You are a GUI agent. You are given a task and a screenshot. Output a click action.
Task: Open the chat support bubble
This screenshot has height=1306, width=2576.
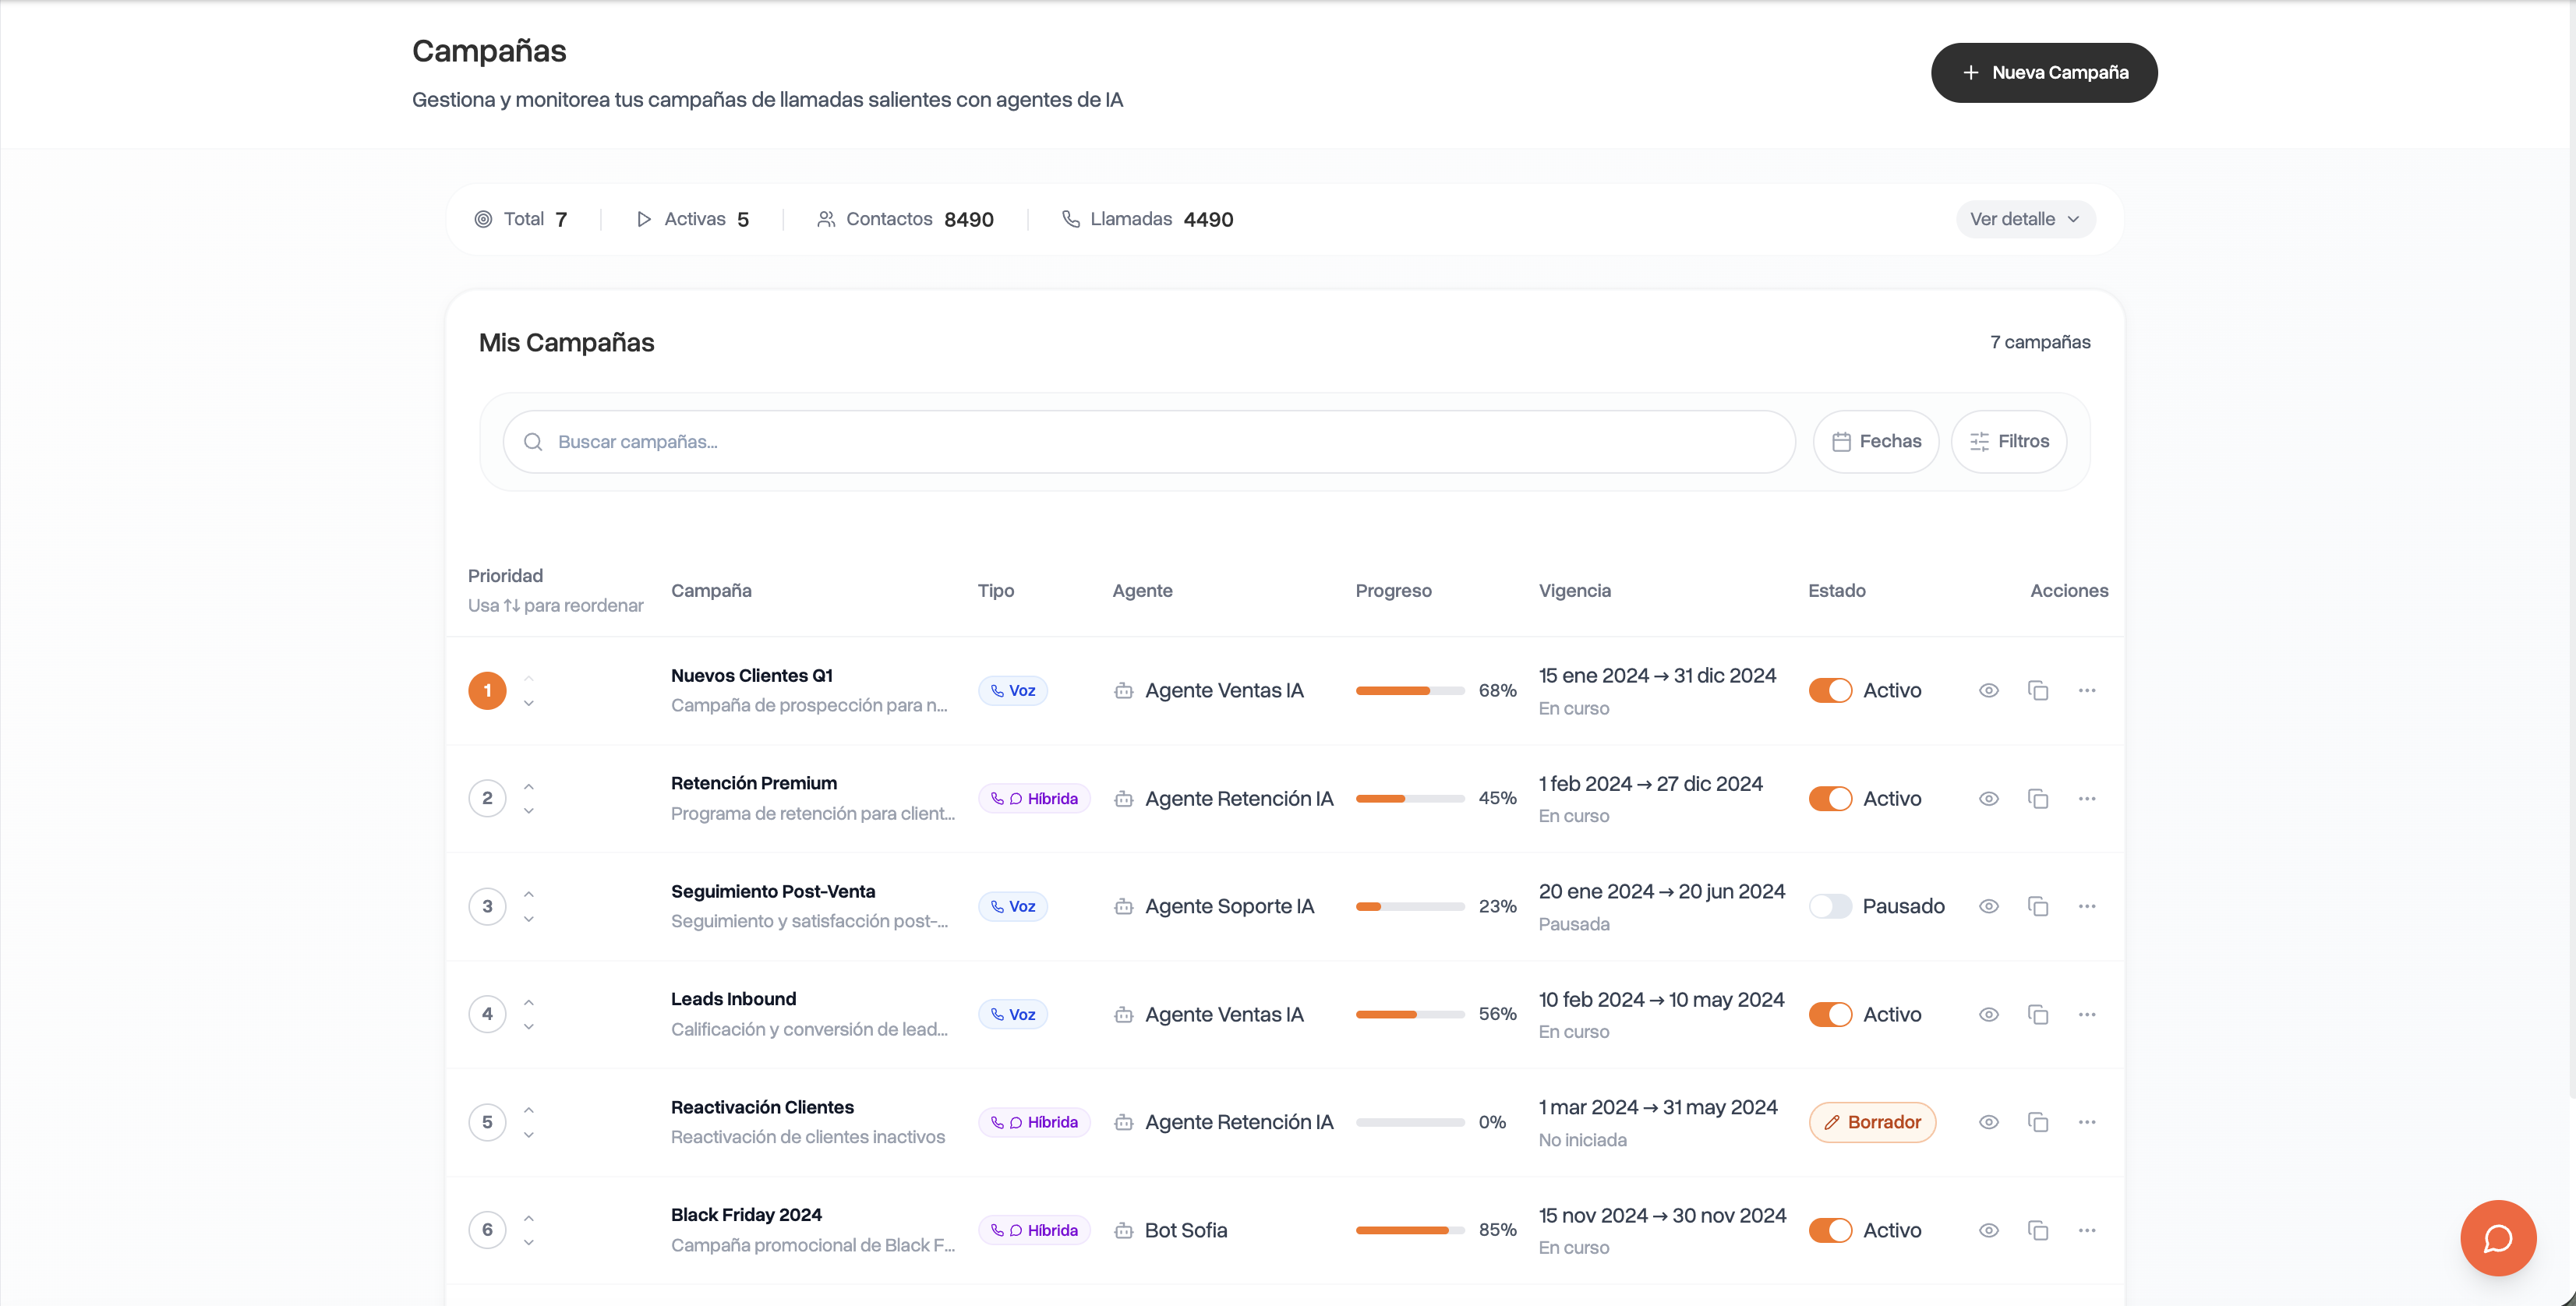2498,1238
